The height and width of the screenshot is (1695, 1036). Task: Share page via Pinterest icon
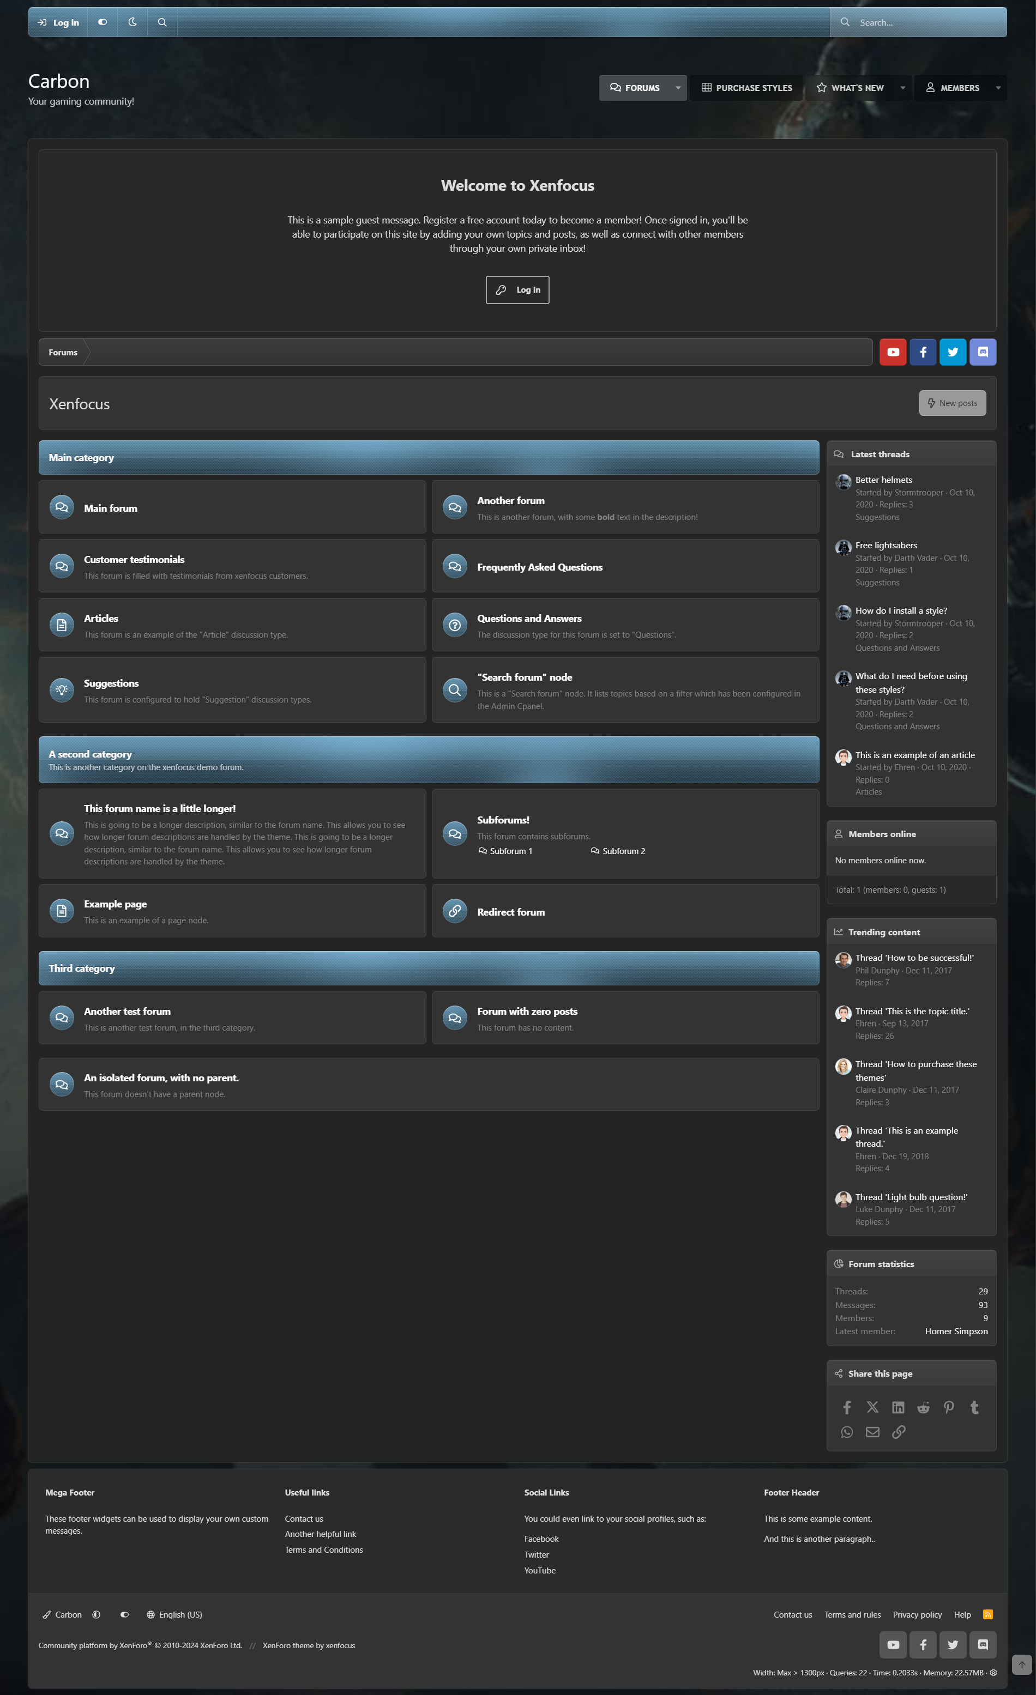pos(949,1407)
